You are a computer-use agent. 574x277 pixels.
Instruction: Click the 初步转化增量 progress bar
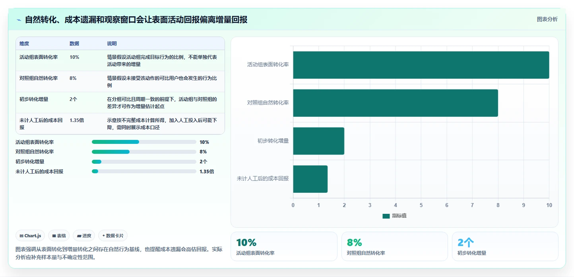pos(144,161)
